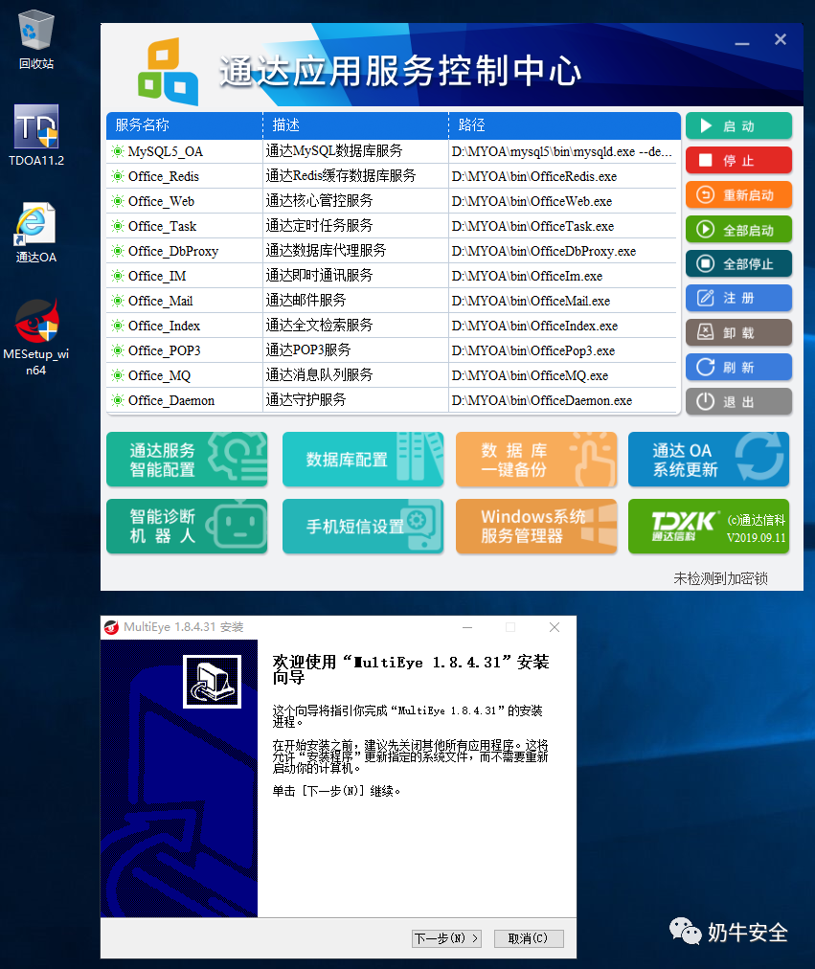The height and width of the screenshot is (969, 815).
Task: Open the 通达OA Internet Explorer shortcut
Action: pyautogui.click(x=35, y=233)
